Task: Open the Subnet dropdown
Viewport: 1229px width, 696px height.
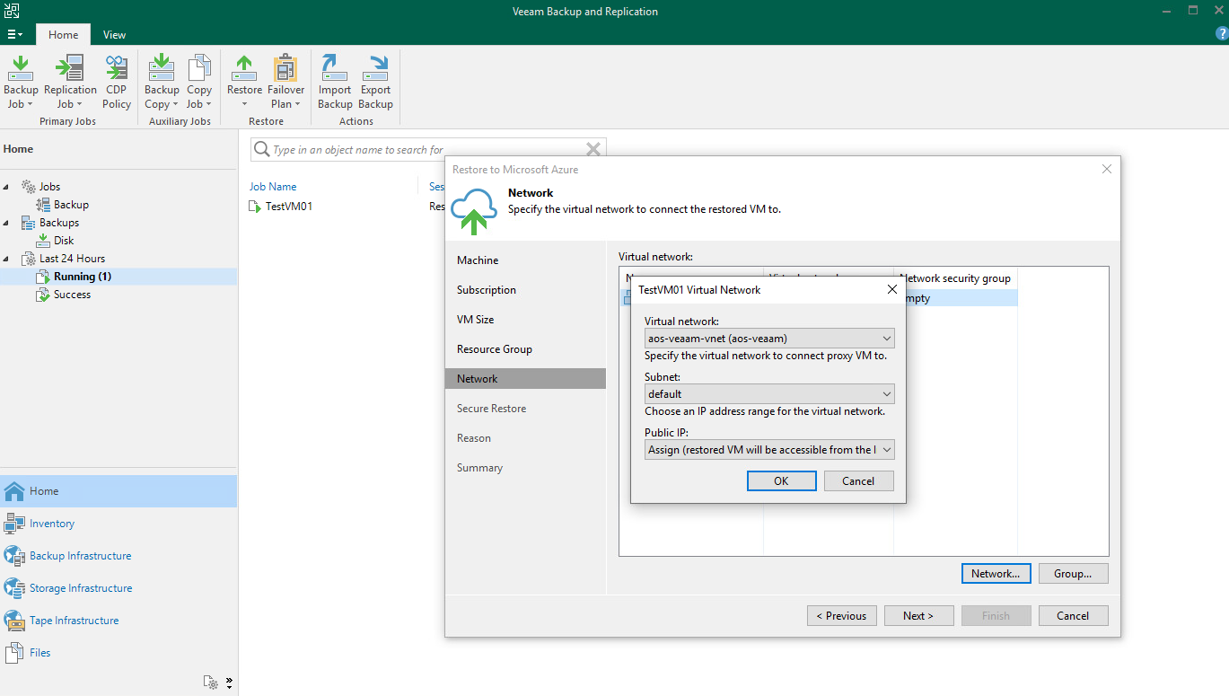Action: coord(769,394)
